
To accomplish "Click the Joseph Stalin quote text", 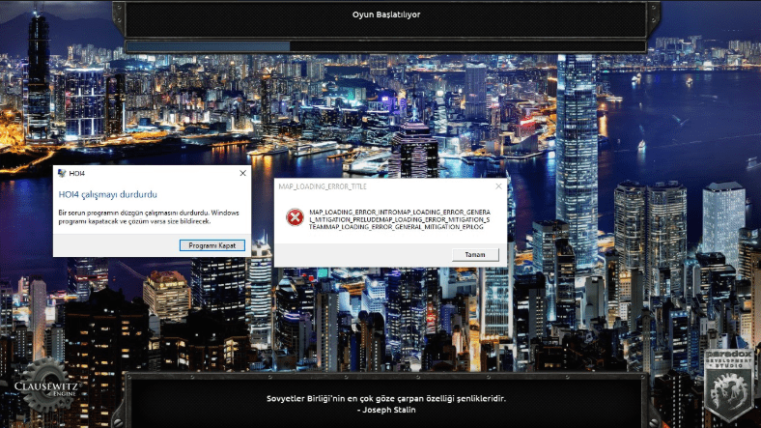I will pos(386,404).
